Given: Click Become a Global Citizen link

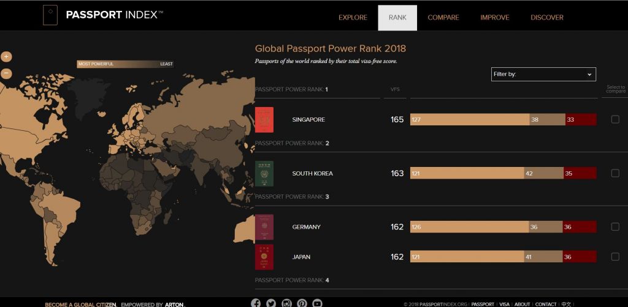Looking at the screenshot, I should tap(80, 305).
